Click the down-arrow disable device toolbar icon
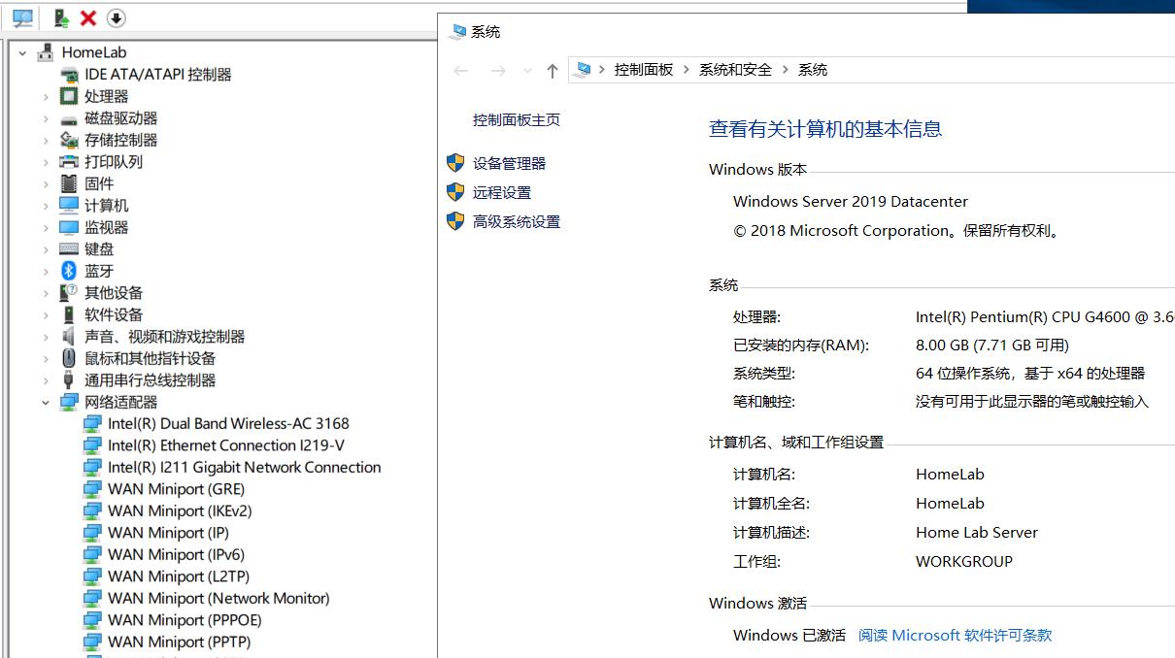1175x658 pixels. coord(116,18)
